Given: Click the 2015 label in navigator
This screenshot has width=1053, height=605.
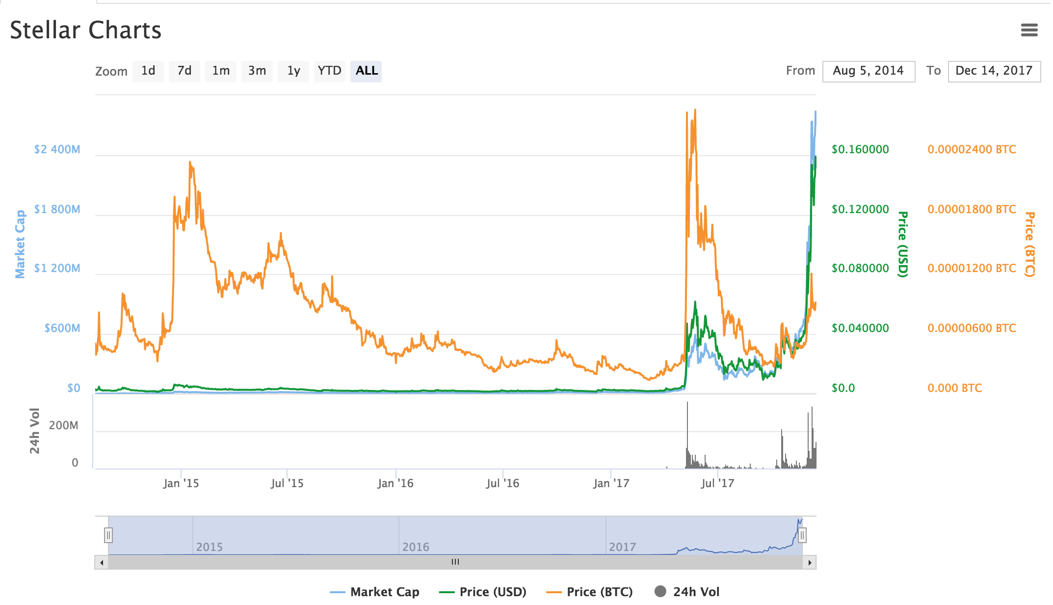Looking at the screenshot, I should click(x=209, y=547).
